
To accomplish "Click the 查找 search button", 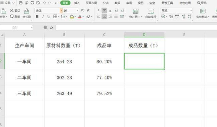I will click(x=202, y=3).
